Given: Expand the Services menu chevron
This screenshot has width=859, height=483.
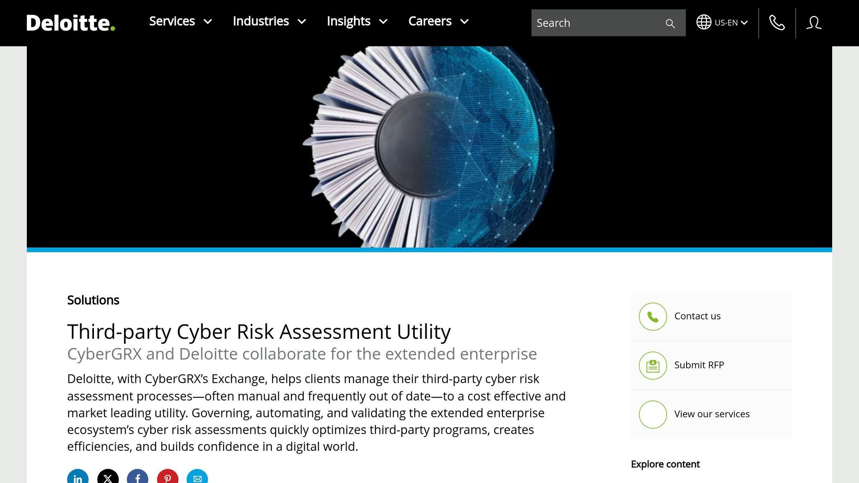Looking at the screenshot, I should click(x=208, y=21).
